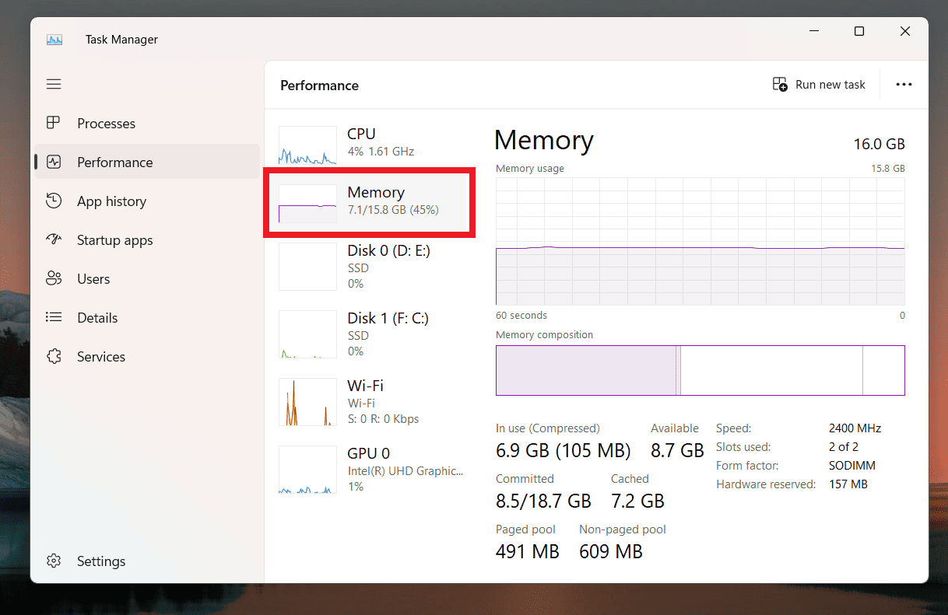Select the Users people icon
The height and width of the screenshot is (615, 948).
pos(54,278)
